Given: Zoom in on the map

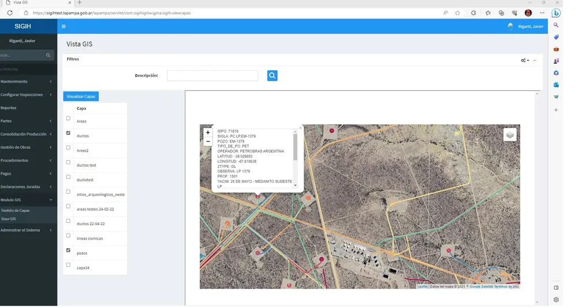Looking at the screenshot, I should [x=208, y=133].
